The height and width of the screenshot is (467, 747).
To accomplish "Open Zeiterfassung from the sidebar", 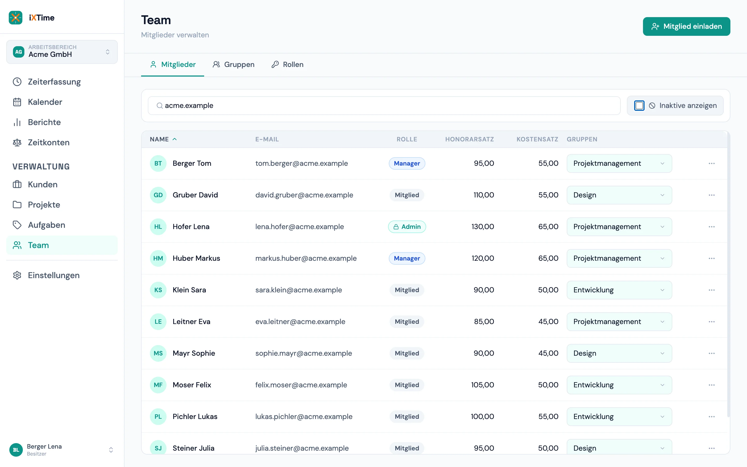I will (x=62, y=82).
